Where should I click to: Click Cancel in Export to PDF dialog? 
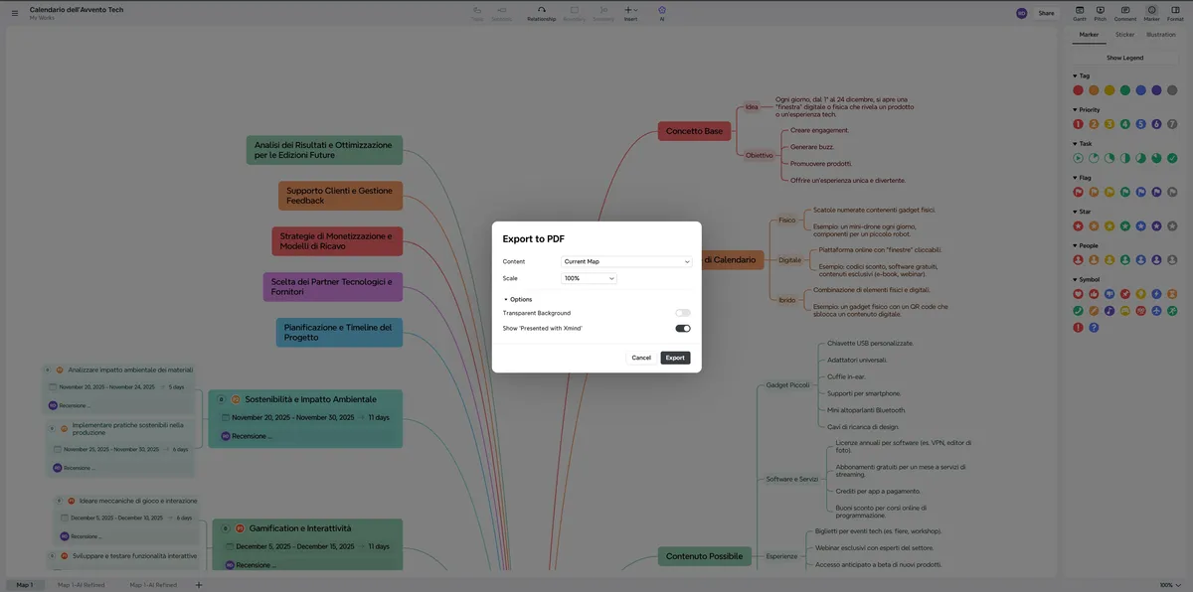[641, 358]
